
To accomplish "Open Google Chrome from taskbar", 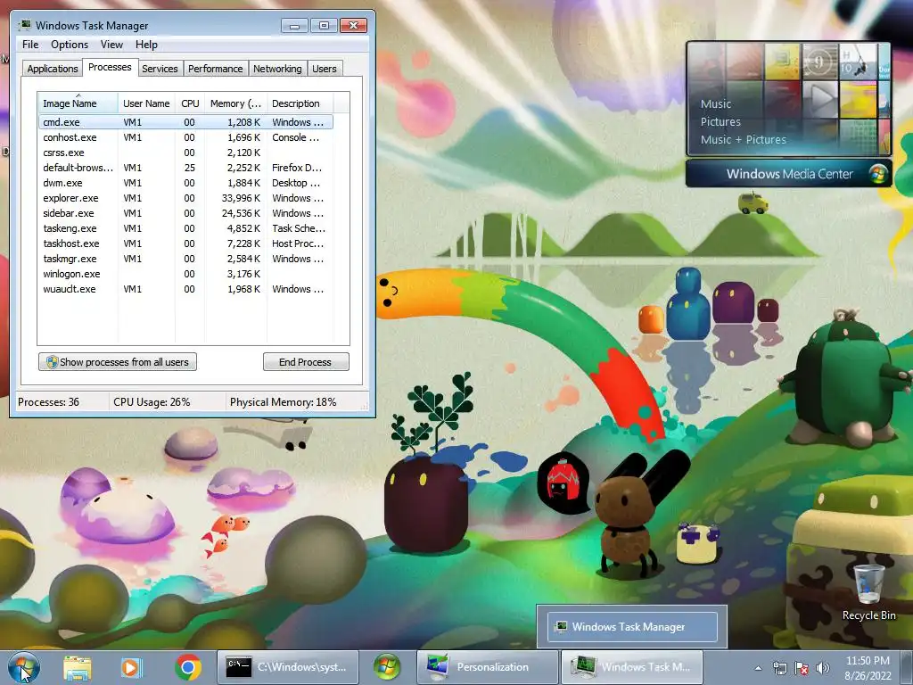I will click(x=187, y=667).
